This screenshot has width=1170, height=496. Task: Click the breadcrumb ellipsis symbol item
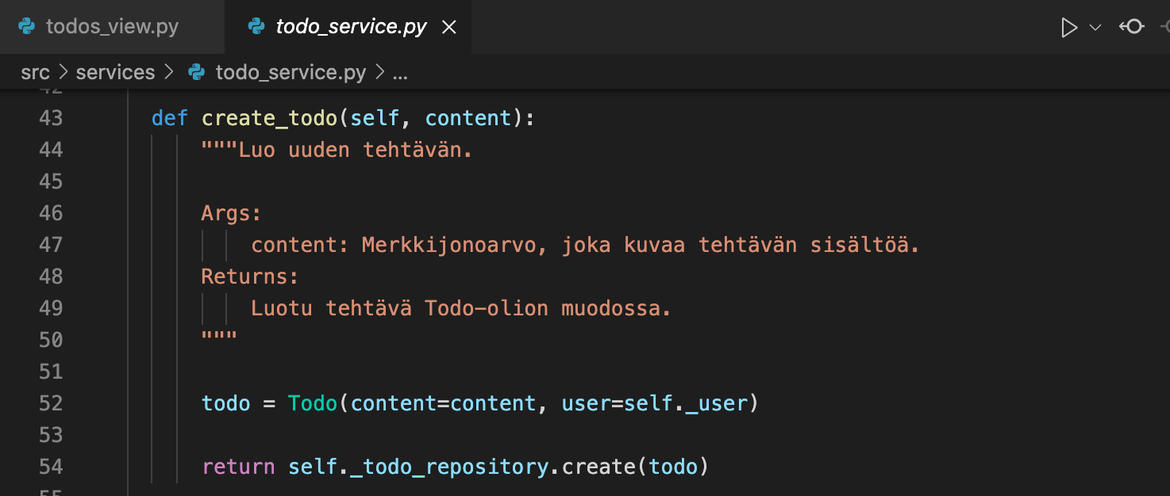point(400,73)
